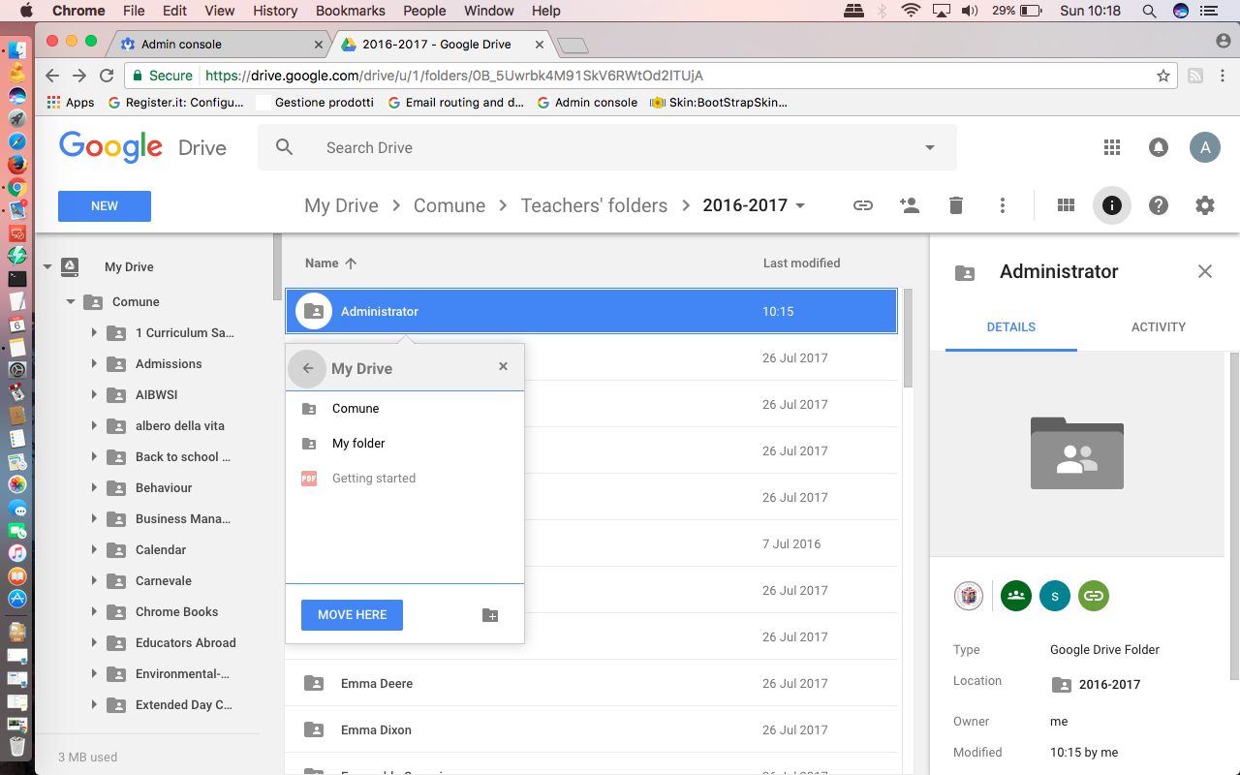Click the notifications bell icon
This screenshot has width=1240, height=775.
click(x=1159, y=147)
